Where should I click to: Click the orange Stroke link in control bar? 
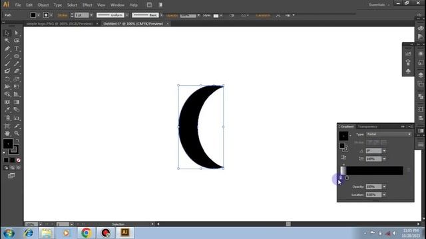coord(63,15)
